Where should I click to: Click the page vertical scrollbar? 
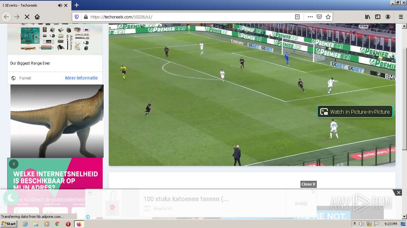point(404,99)
